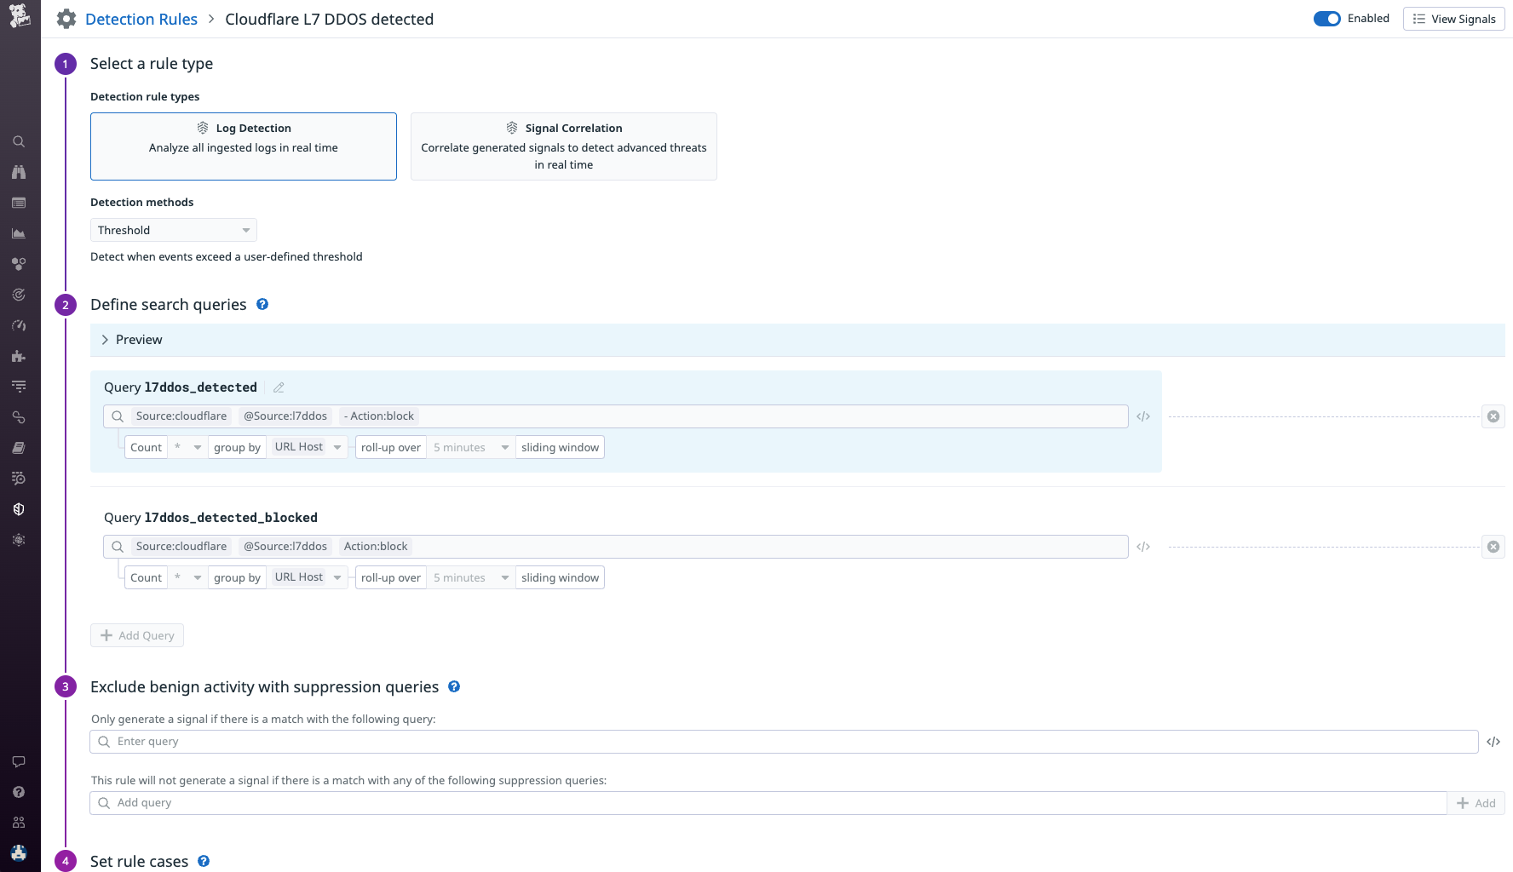Click the search magnifier icon in sidebar

[19, 141]
